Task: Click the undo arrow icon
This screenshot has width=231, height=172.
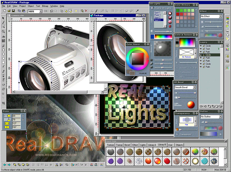Action: coord(51,11)
